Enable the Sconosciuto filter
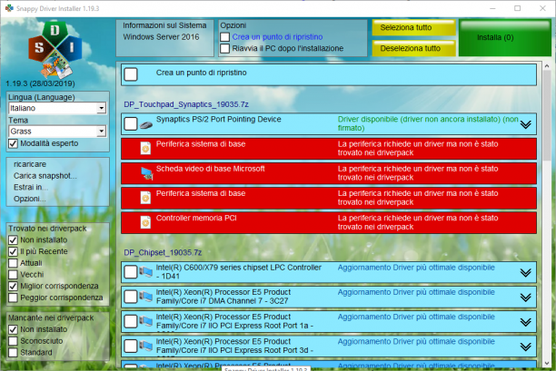The height and width of the screenshot is (371, 556). pyautogui.click(x=13, y=341)
